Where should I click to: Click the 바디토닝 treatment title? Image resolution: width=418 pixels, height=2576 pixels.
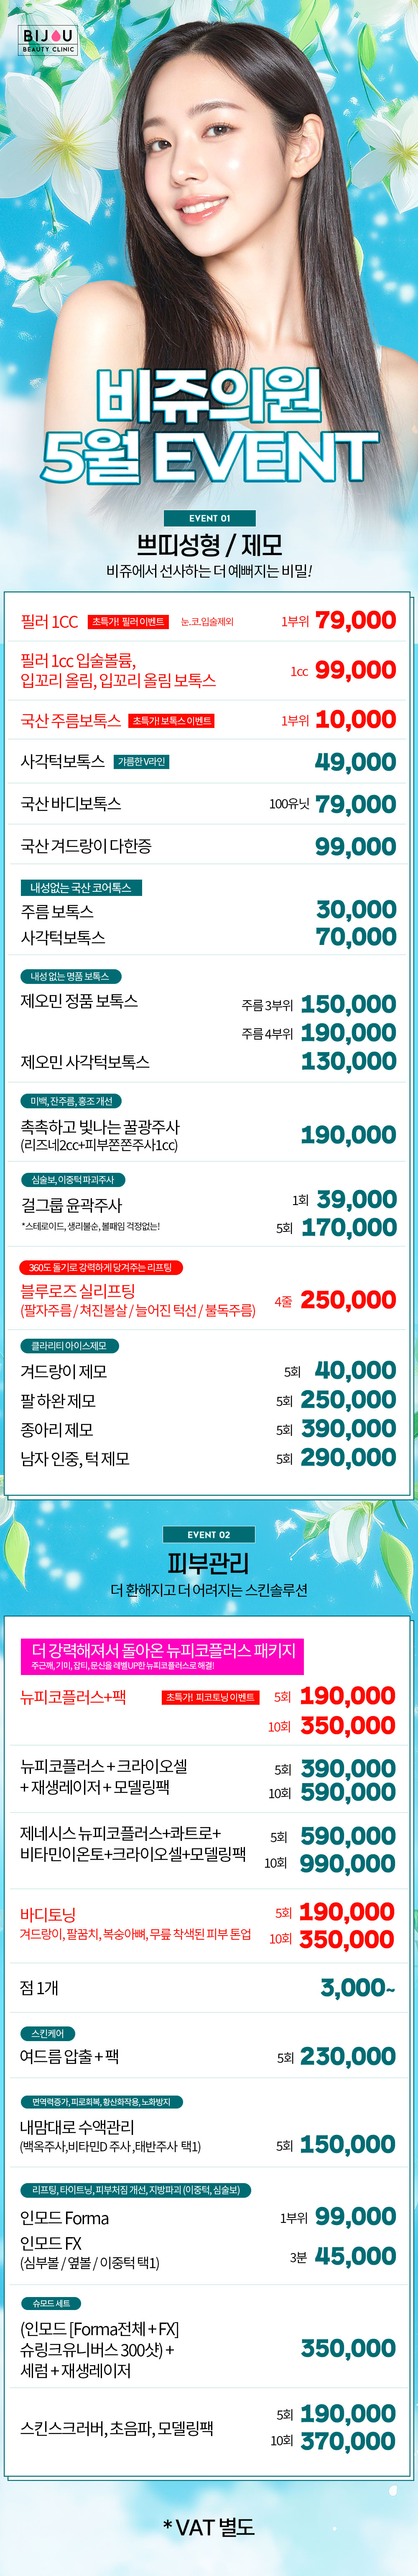[48, 1914]
